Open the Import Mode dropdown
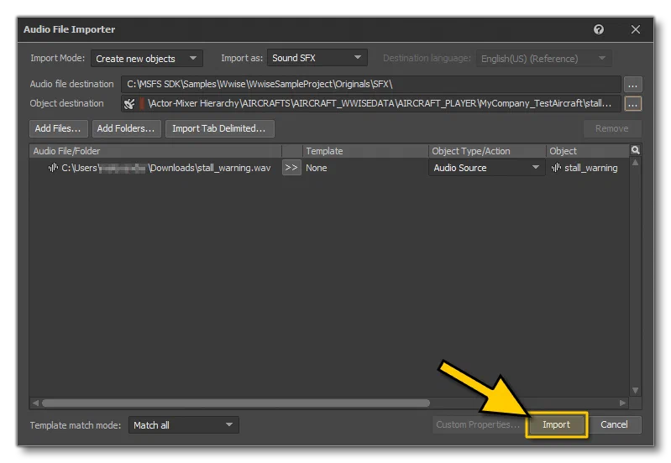The width and height of the screenshot is (671, 463). tap(146, 59)
